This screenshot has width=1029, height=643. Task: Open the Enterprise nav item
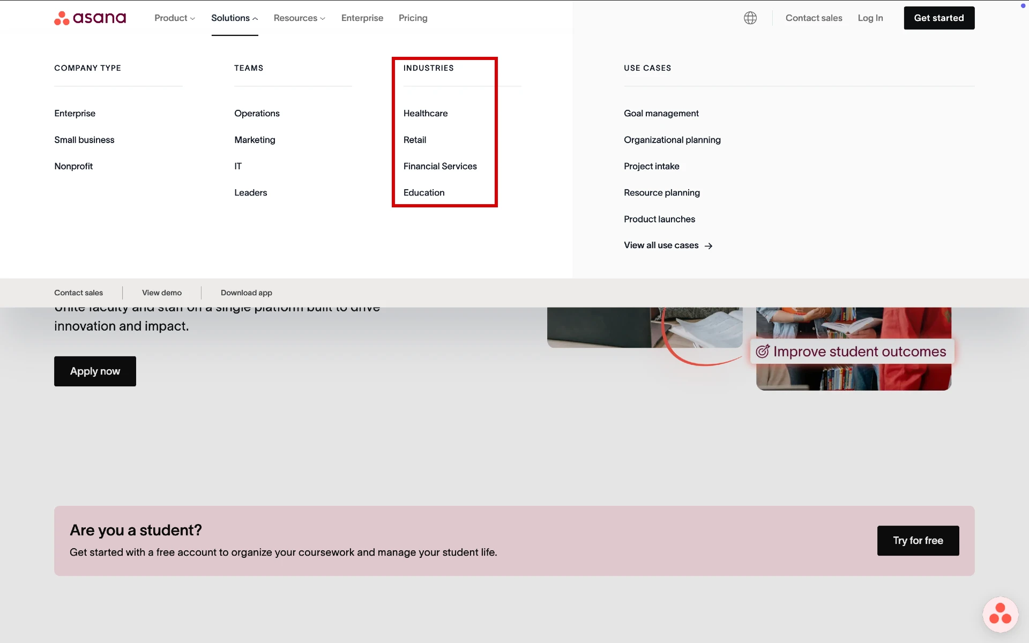(362, 18)
